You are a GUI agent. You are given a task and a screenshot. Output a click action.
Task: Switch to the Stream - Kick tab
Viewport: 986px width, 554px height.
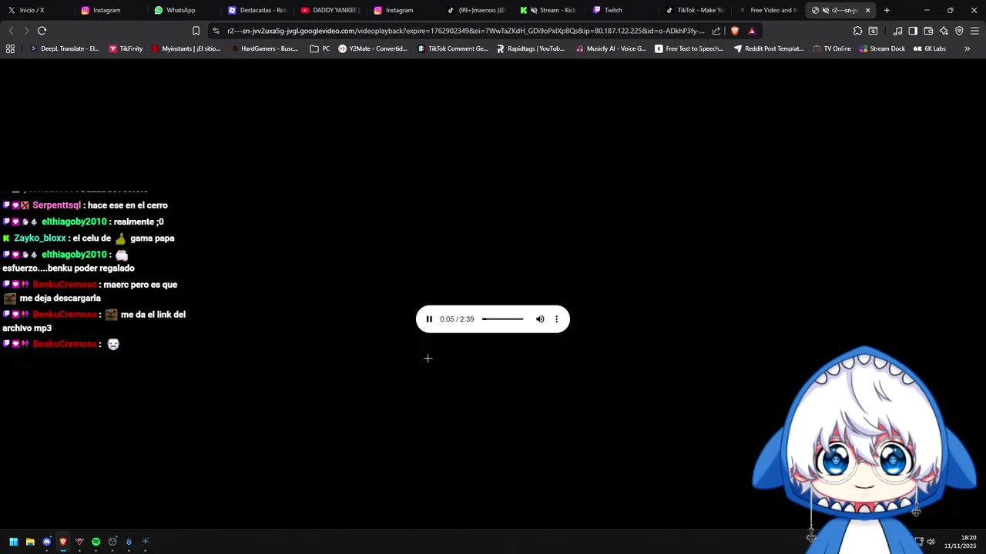coord(550,10)
